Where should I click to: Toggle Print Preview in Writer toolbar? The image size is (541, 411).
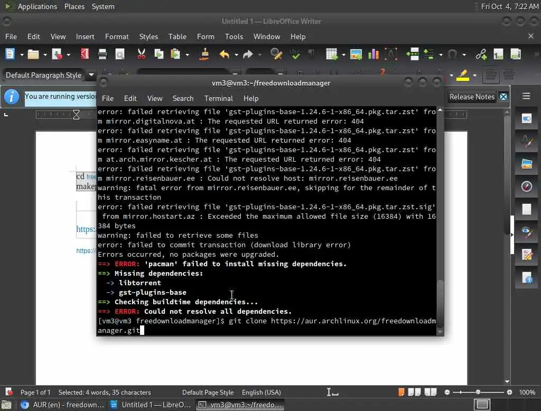tap(120, 54)
